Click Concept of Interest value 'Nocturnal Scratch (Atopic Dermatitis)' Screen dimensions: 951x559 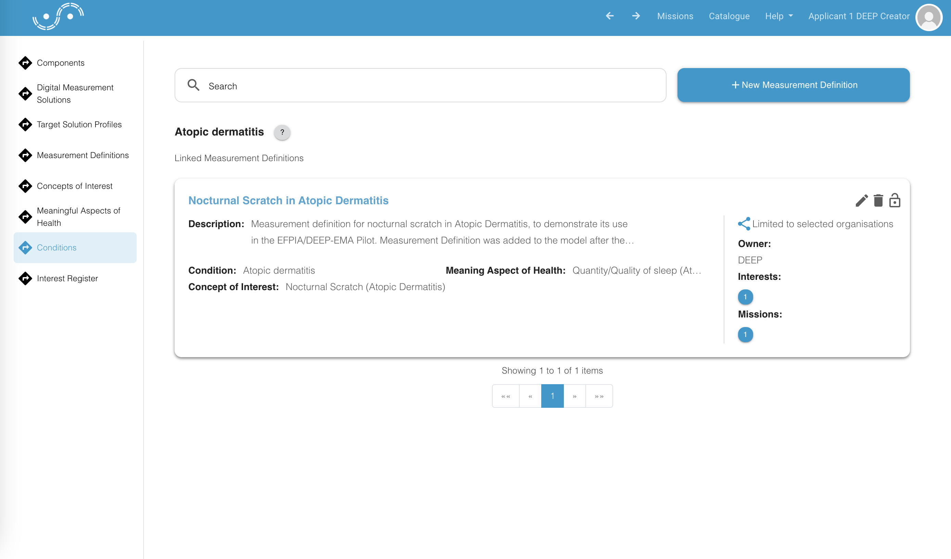point(365,287)
